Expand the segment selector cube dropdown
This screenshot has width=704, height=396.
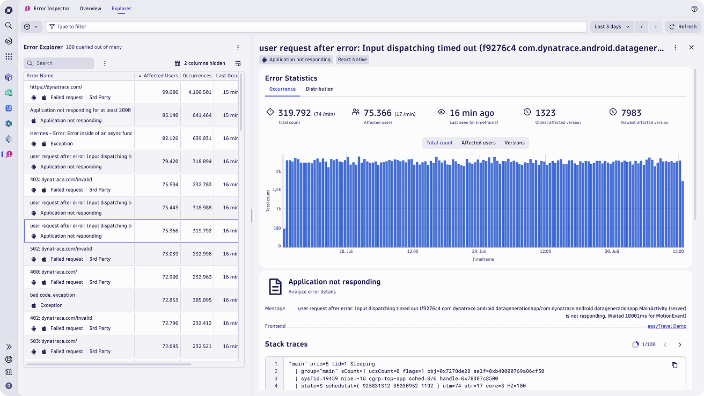point(31,26)
